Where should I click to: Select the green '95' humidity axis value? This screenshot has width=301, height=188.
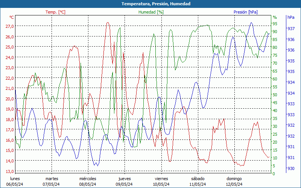(275, 24)
